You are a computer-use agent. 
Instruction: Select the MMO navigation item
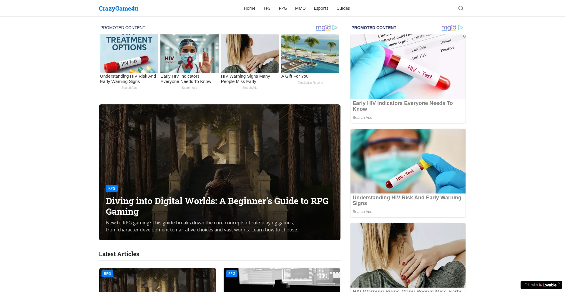coord(300,8)
